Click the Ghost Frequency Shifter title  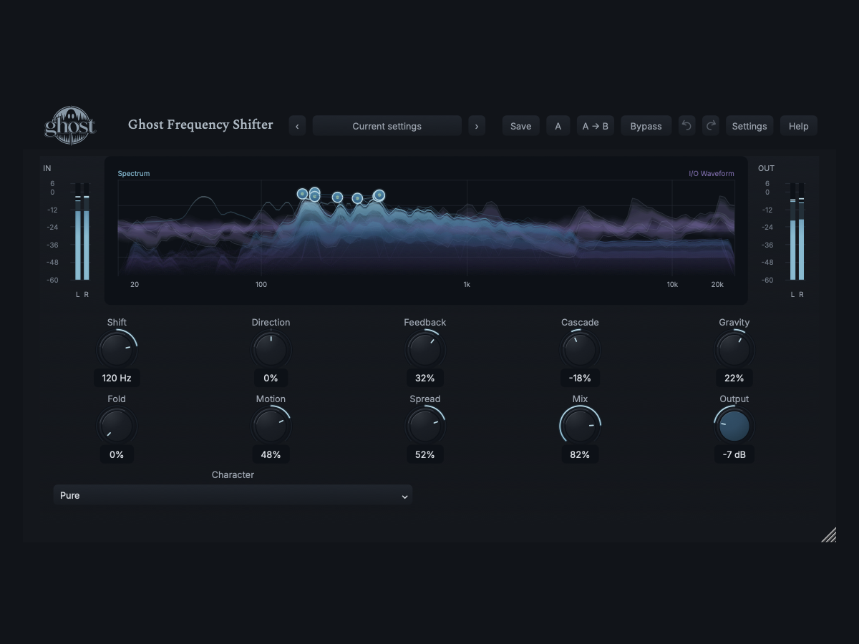pyautogui.click(x=200, y=125)
